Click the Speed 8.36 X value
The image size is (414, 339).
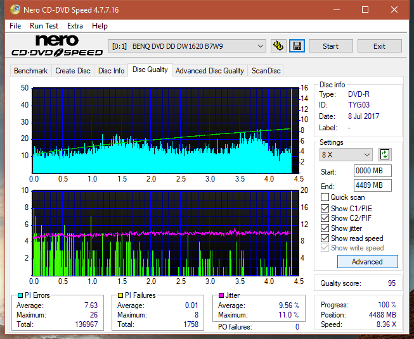click(386, 324)
